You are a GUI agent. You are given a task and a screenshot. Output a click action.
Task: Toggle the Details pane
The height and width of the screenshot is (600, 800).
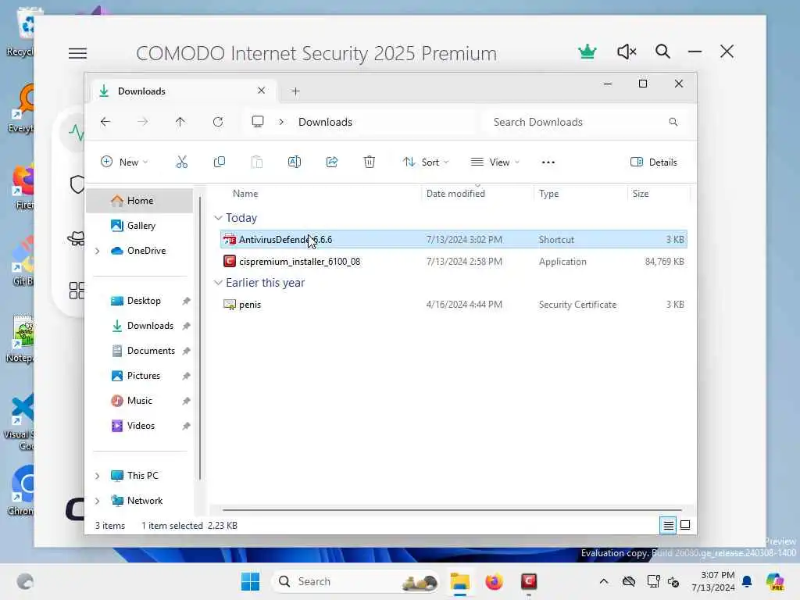654,162
